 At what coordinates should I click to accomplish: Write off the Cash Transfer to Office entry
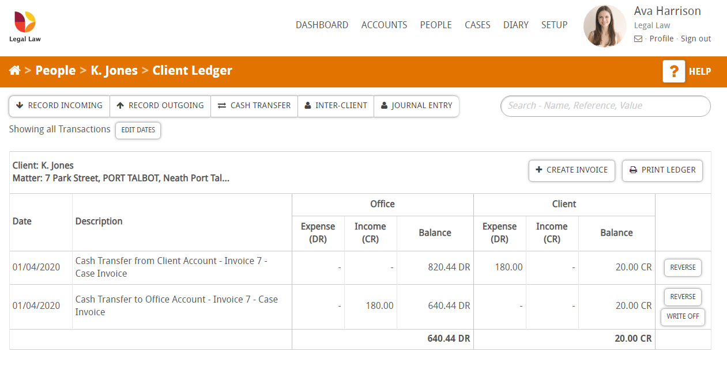click(683, 317)
